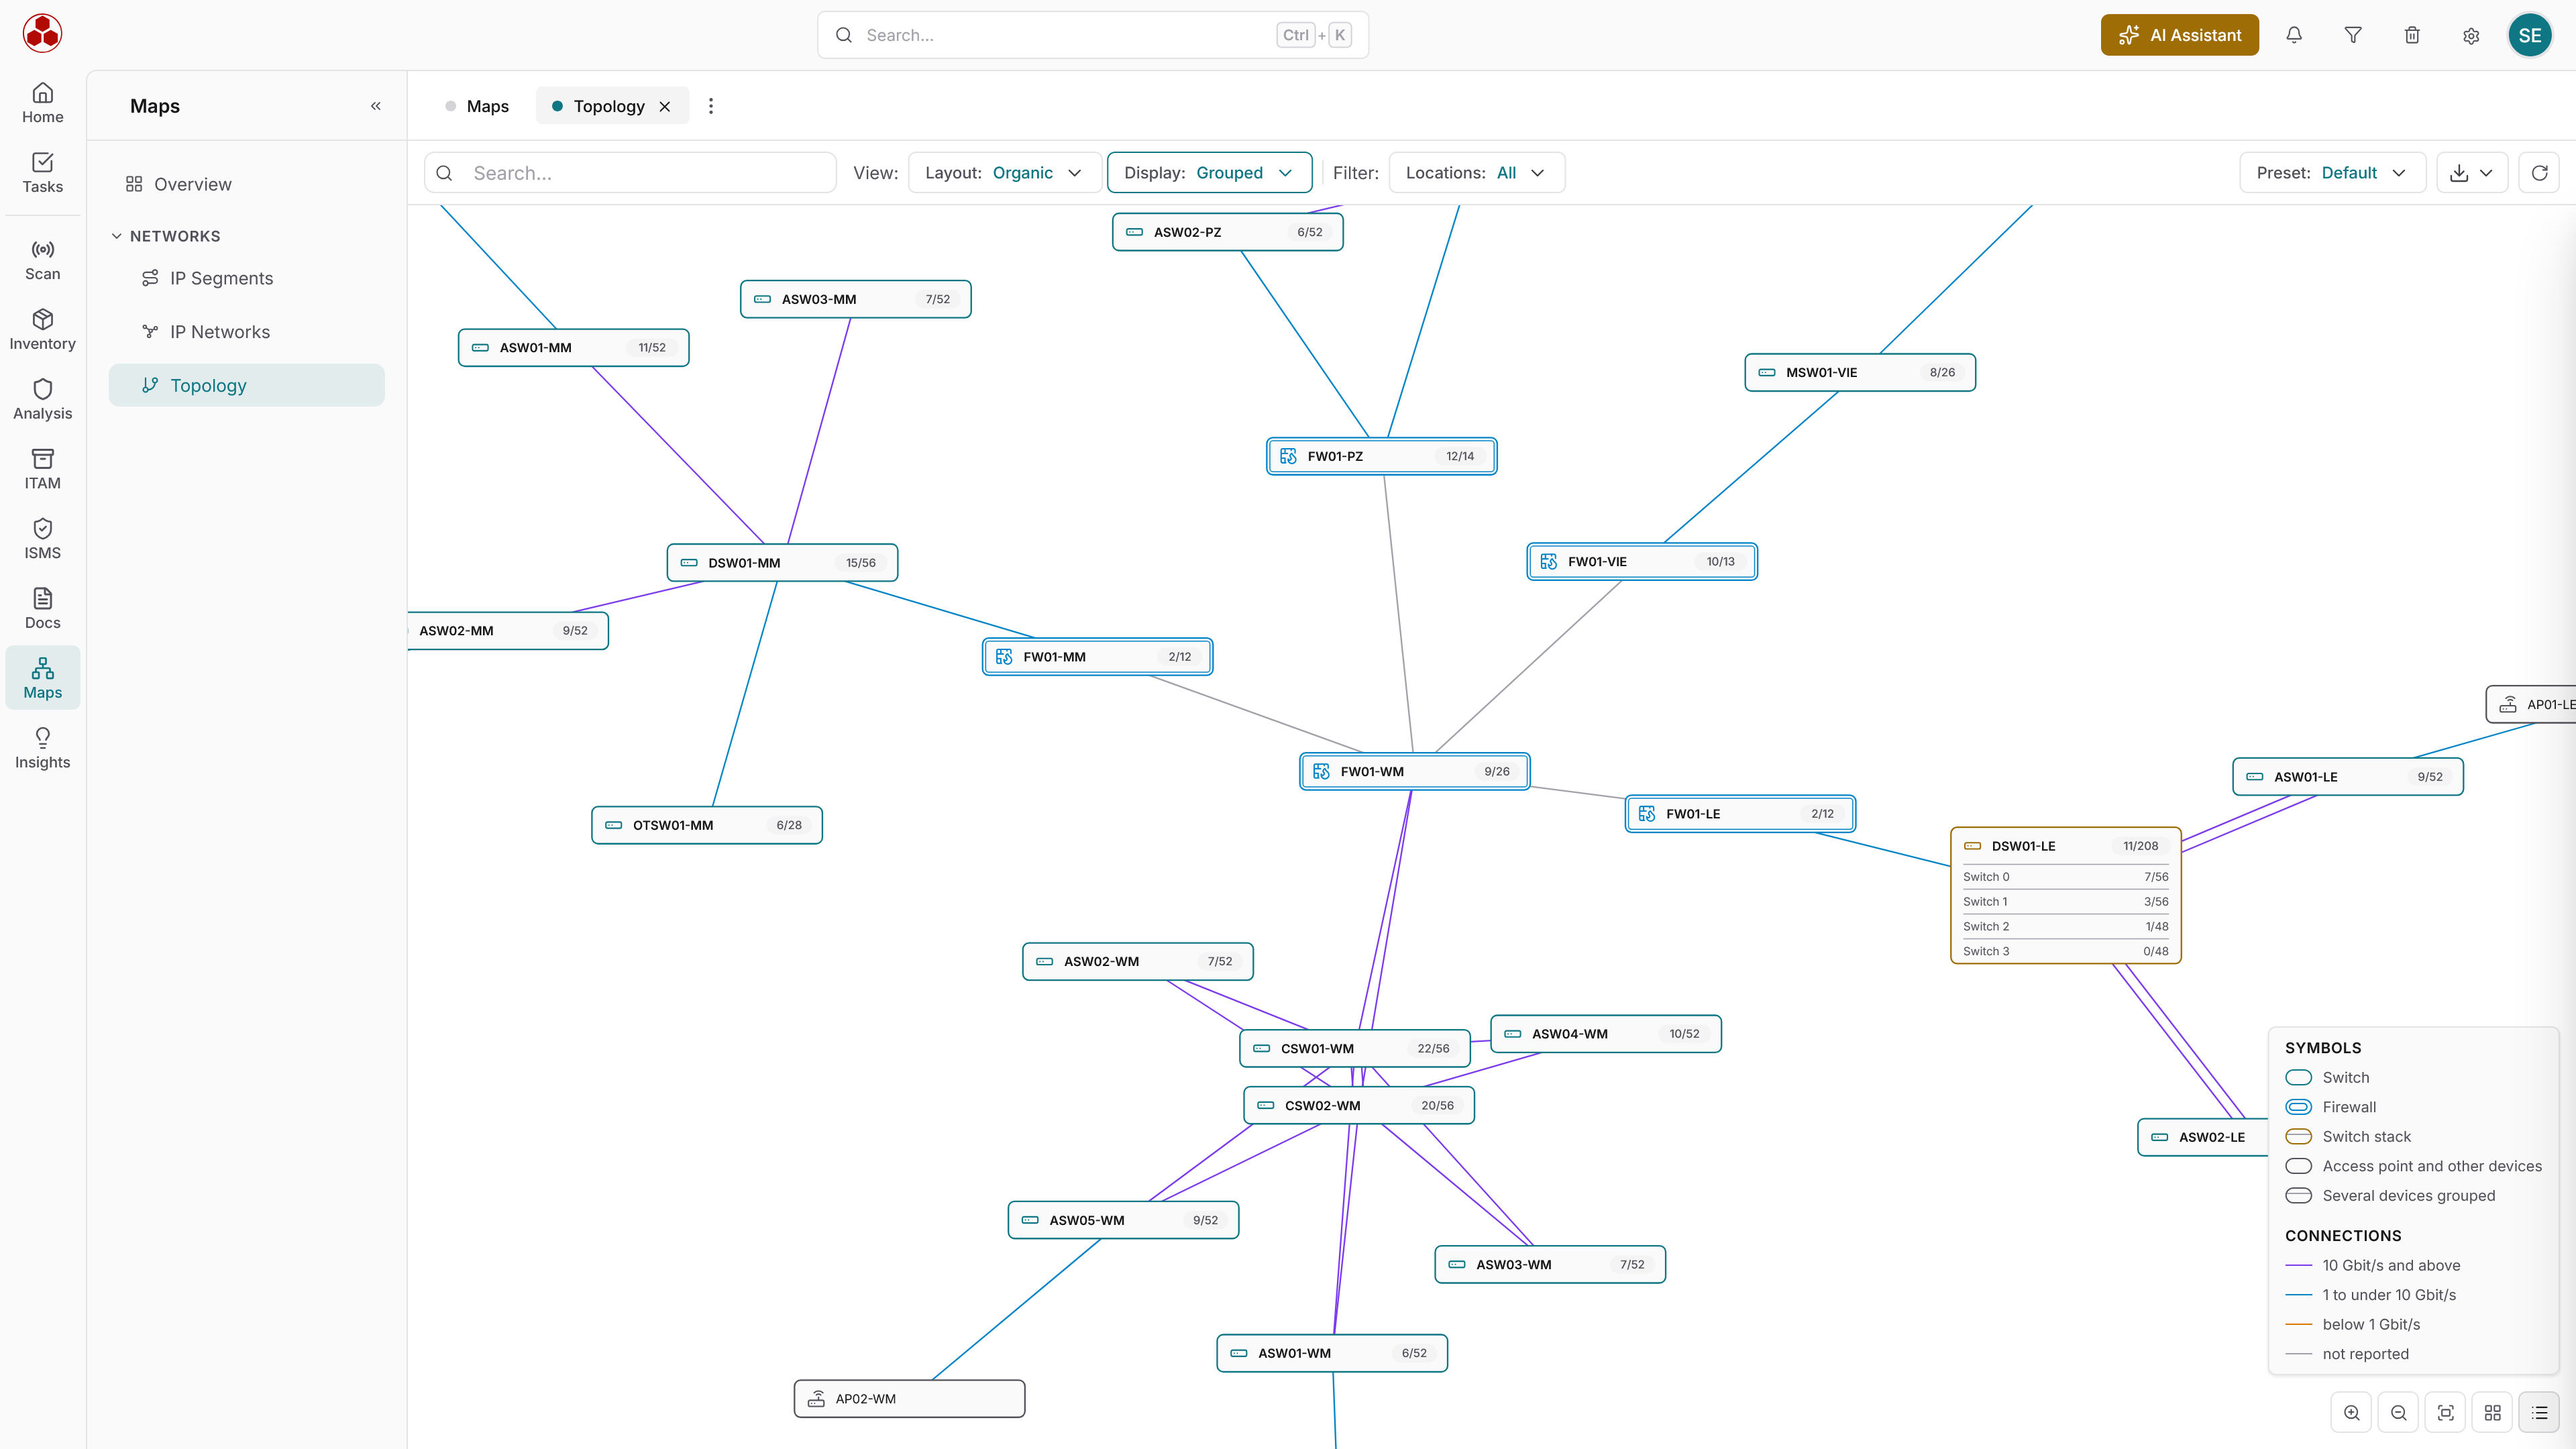
Task: Zoom out of the topology map
Action: [2399, 1413]
